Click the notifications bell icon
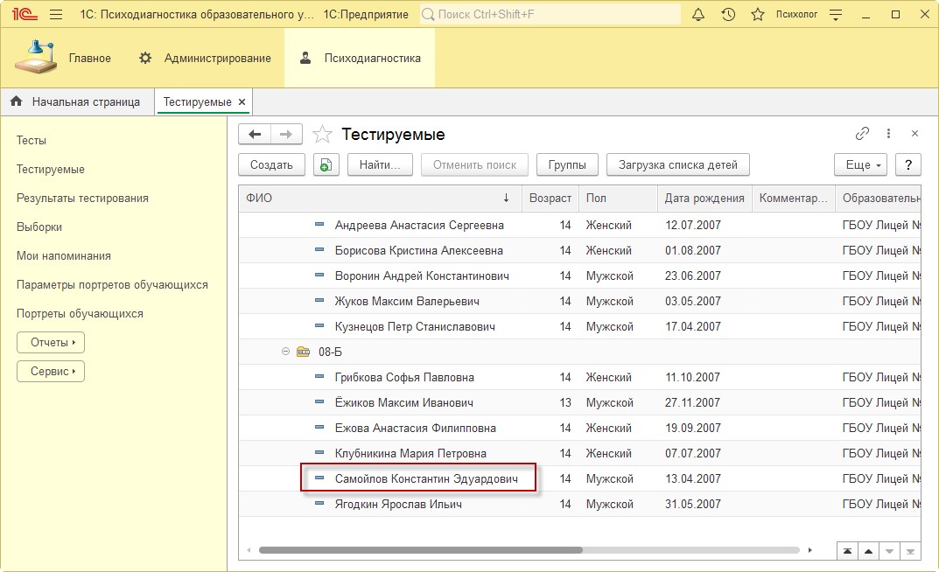The height and width of the screenshot is (572, 939). click(x=698, y=15)
